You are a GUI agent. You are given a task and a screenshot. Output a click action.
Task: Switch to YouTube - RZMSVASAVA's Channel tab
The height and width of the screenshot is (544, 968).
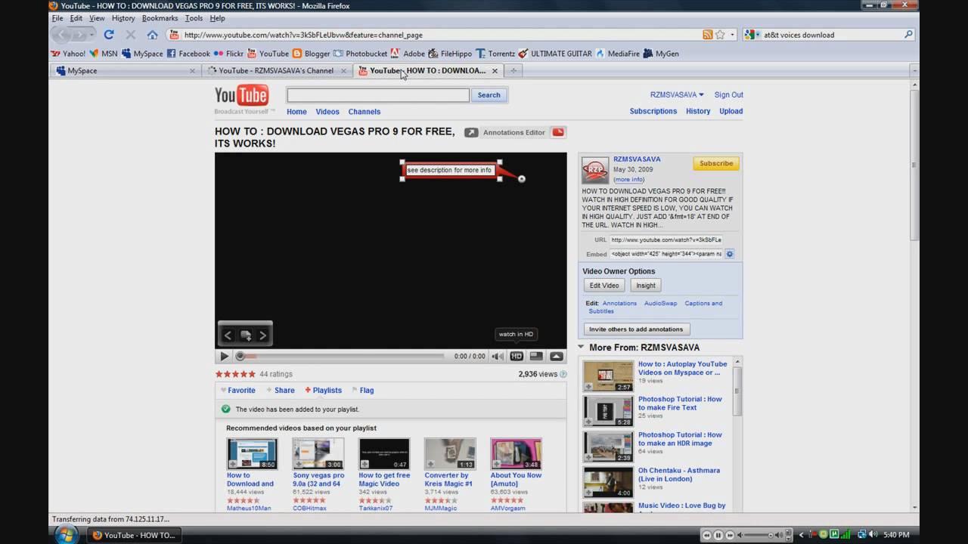(276, 70)
